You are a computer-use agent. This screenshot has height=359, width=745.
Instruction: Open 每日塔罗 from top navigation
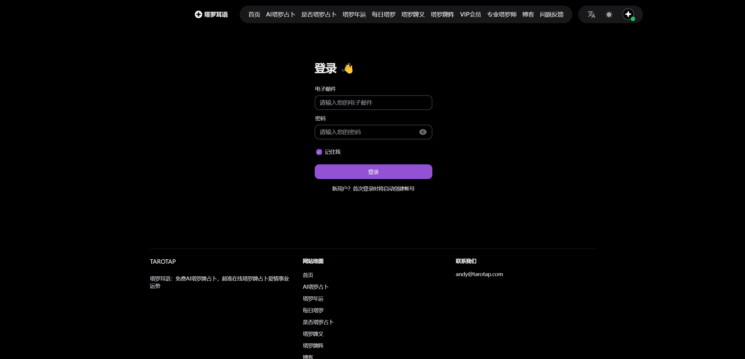[x=383, y=14]
